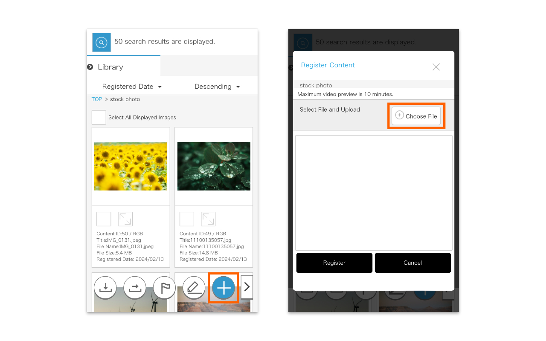
Task: Tap the download icon in the bottom toolbar
Action: [x=105, y=288]
